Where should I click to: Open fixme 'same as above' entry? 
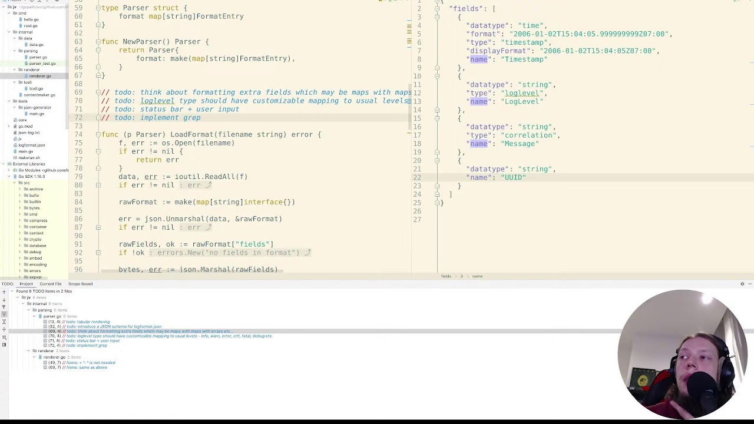click(77, 367)
